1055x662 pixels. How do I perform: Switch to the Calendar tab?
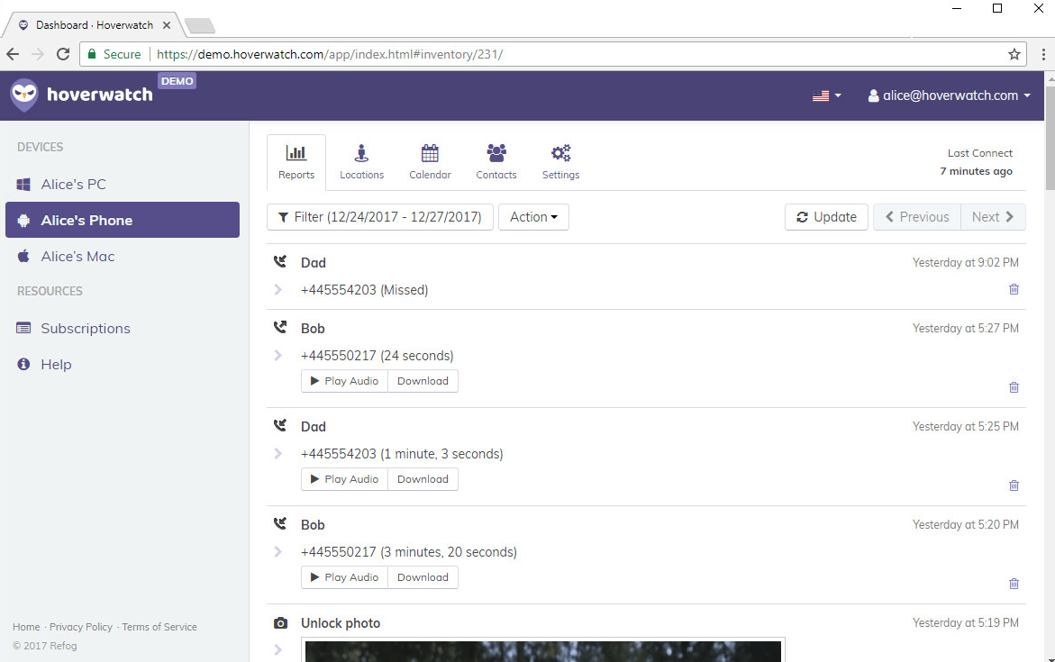[430, 163]
